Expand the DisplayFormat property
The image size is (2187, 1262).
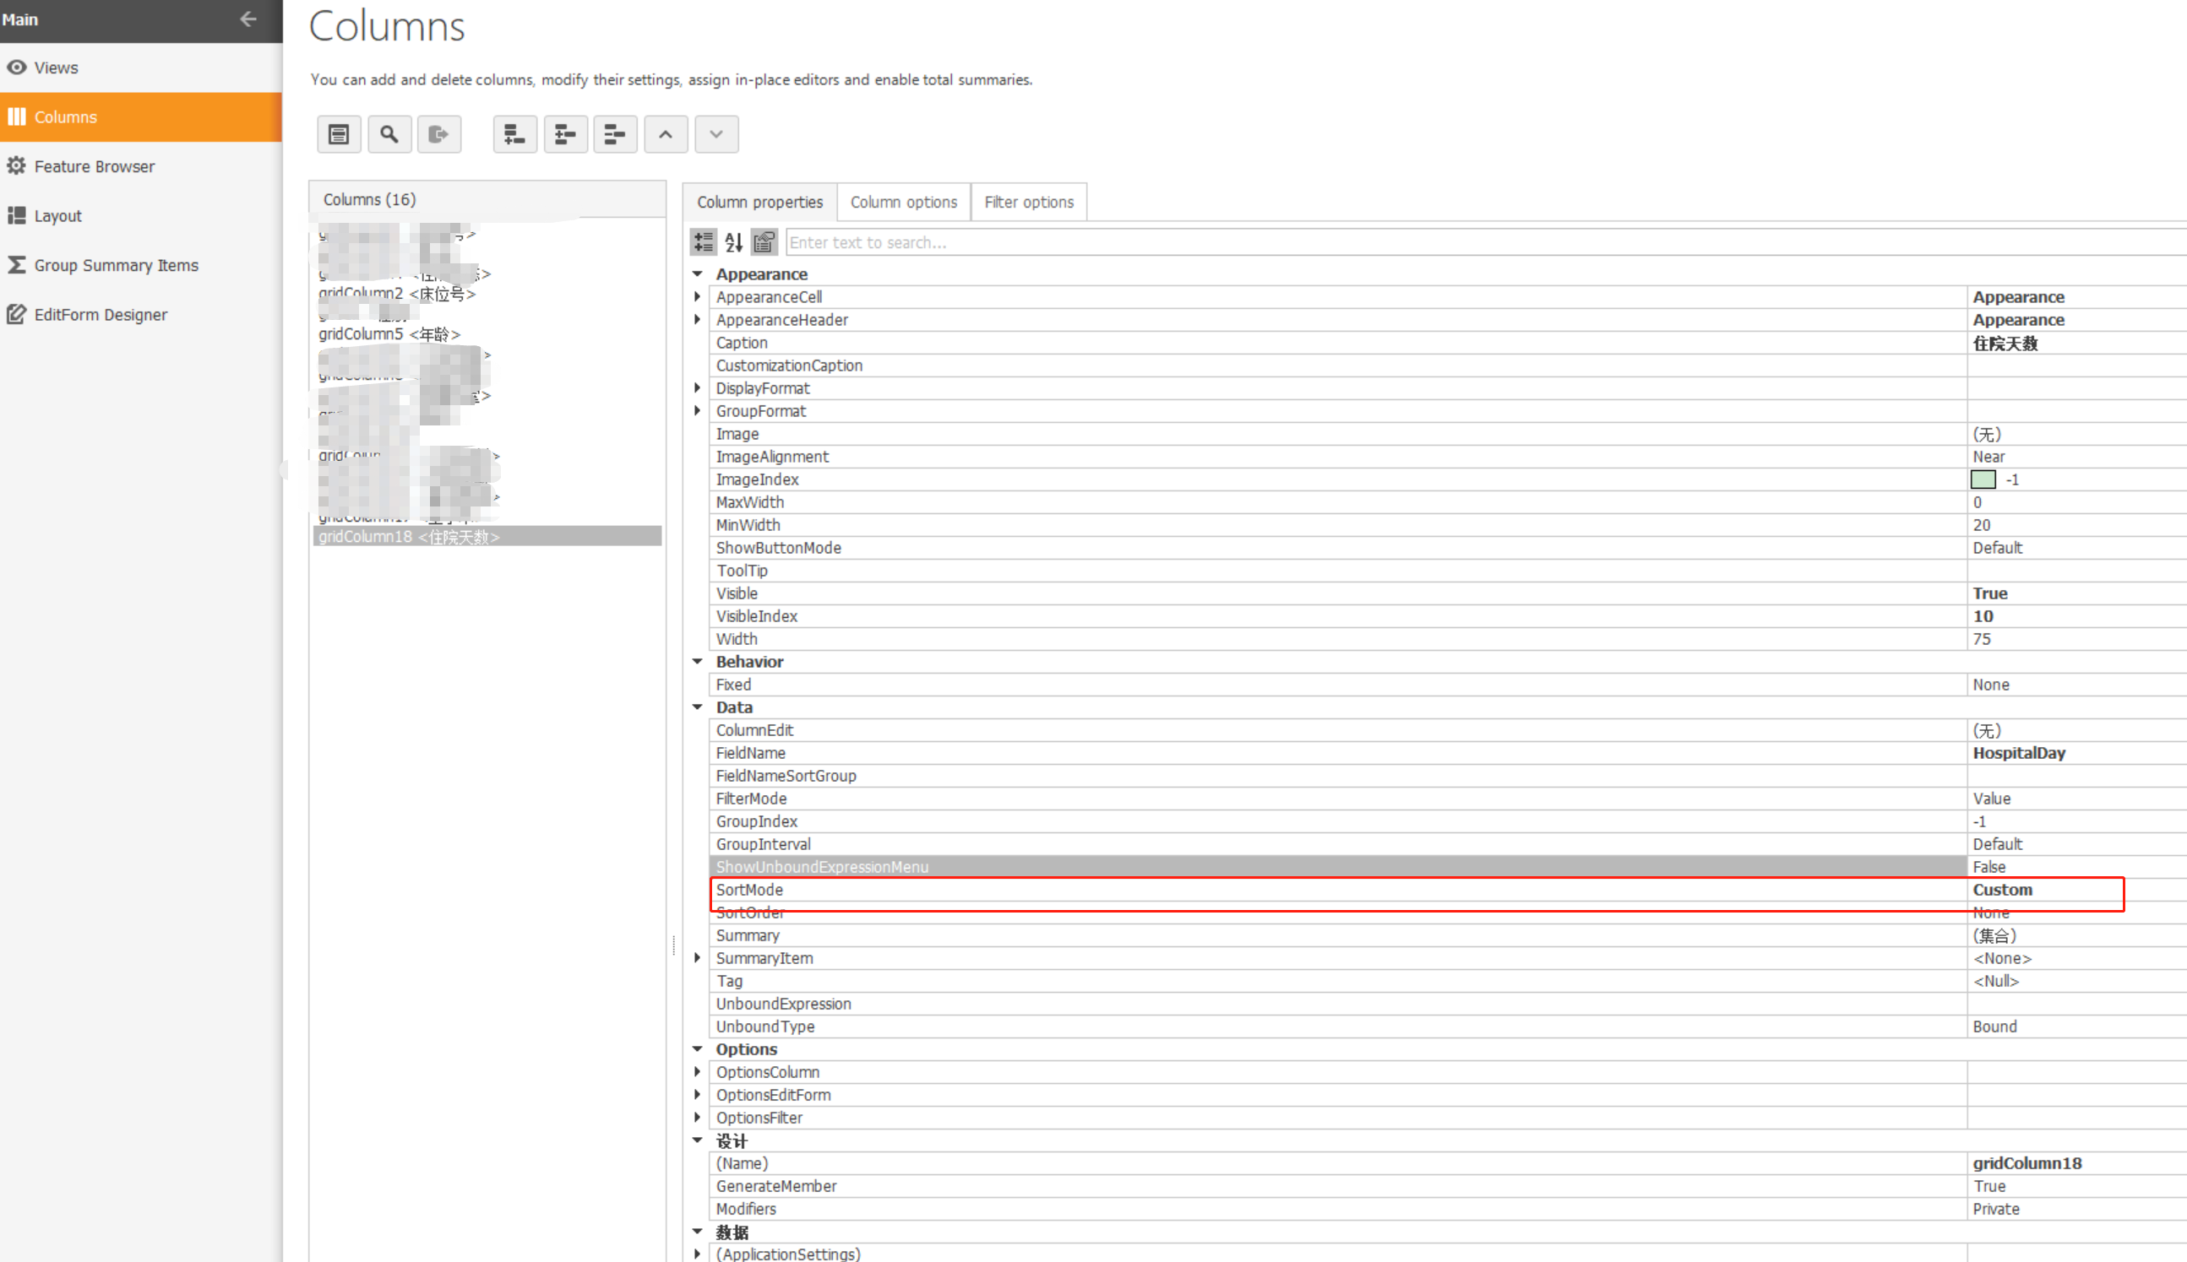[x=697, y=387]
